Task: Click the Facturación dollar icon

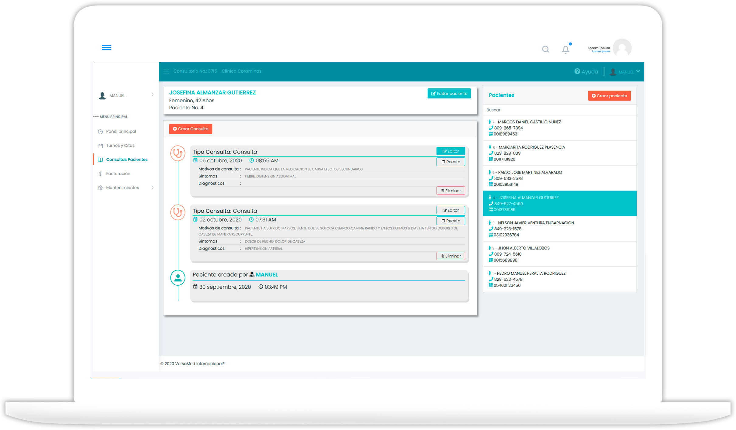Action: 100,174
